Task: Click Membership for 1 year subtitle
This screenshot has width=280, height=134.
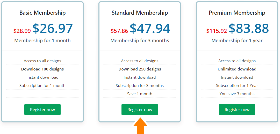Action: pos(237,41)
